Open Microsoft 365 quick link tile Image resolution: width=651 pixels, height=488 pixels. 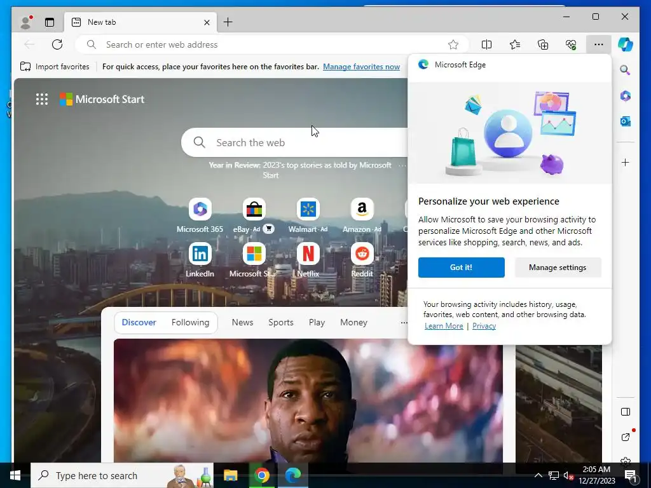click(x=200, y=215)
